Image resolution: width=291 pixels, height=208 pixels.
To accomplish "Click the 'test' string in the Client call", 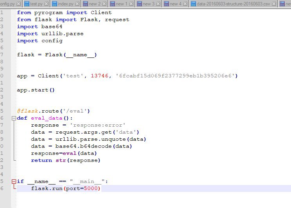I will (x=73, y=76).
